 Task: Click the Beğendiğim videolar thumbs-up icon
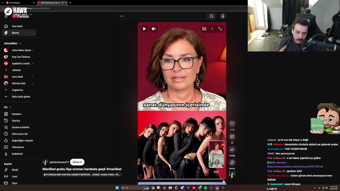6,141
